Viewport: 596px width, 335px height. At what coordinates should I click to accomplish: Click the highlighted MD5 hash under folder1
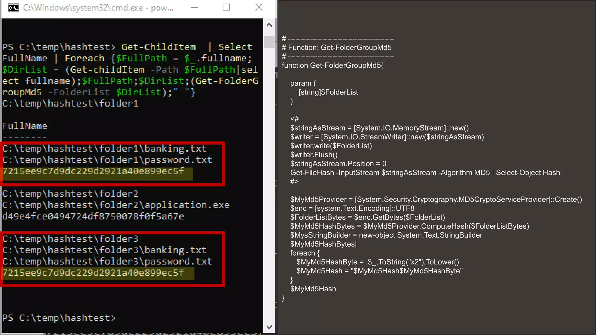click(93, 171)
